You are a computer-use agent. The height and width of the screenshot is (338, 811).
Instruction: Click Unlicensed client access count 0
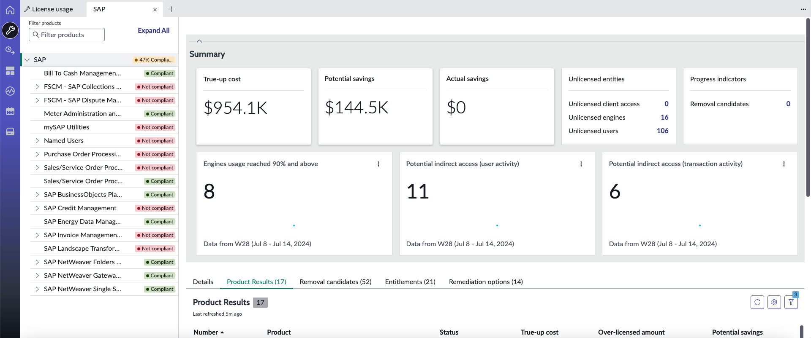tap(667, 104)
